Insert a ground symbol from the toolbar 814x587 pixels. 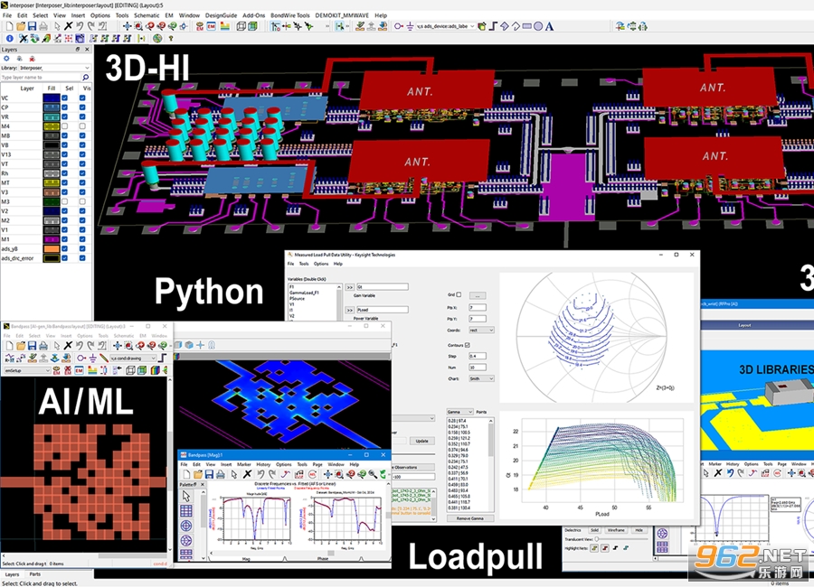tap(410, 26)
